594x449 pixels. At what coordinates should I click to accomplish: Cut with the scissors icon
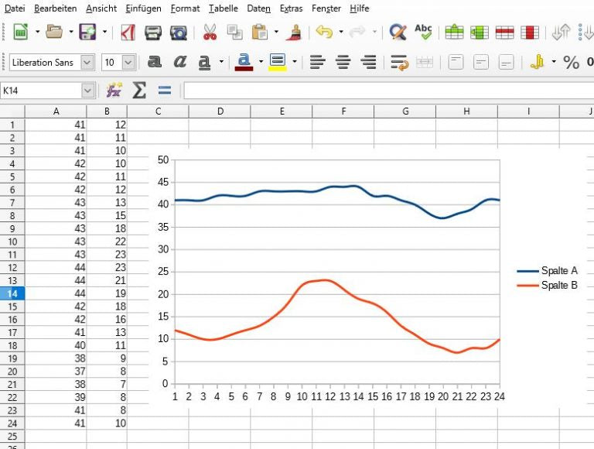click(x=210, y=33)
